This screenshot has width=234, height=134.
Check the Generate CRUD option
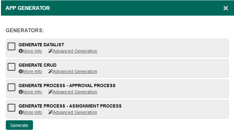[12, 67]
